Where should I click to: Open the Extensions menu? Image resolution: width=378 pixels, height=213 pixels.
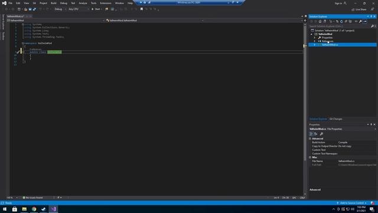pos(106,3)
